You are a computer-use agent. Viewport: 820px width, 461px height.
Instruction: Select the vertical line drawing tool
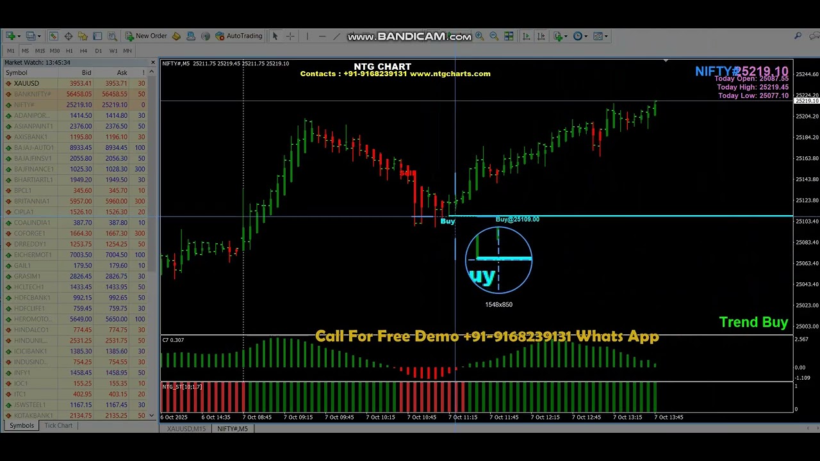tap(307, 36)
